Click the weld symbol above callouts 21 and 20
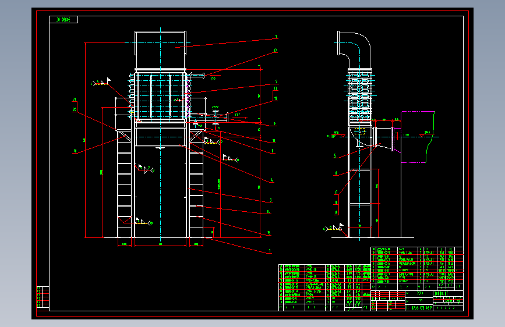This screenshot has height=327, width=505. pyautogui.click(x=101, y=81)
